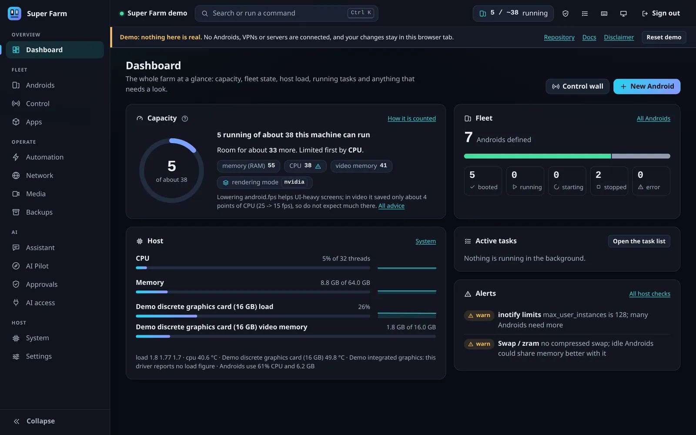Image resolution: width=696 pixels, height=435 pixels.
Task: Click the Capacity help question mark icon
Action: pyautogui.click(x=185, y=118)
